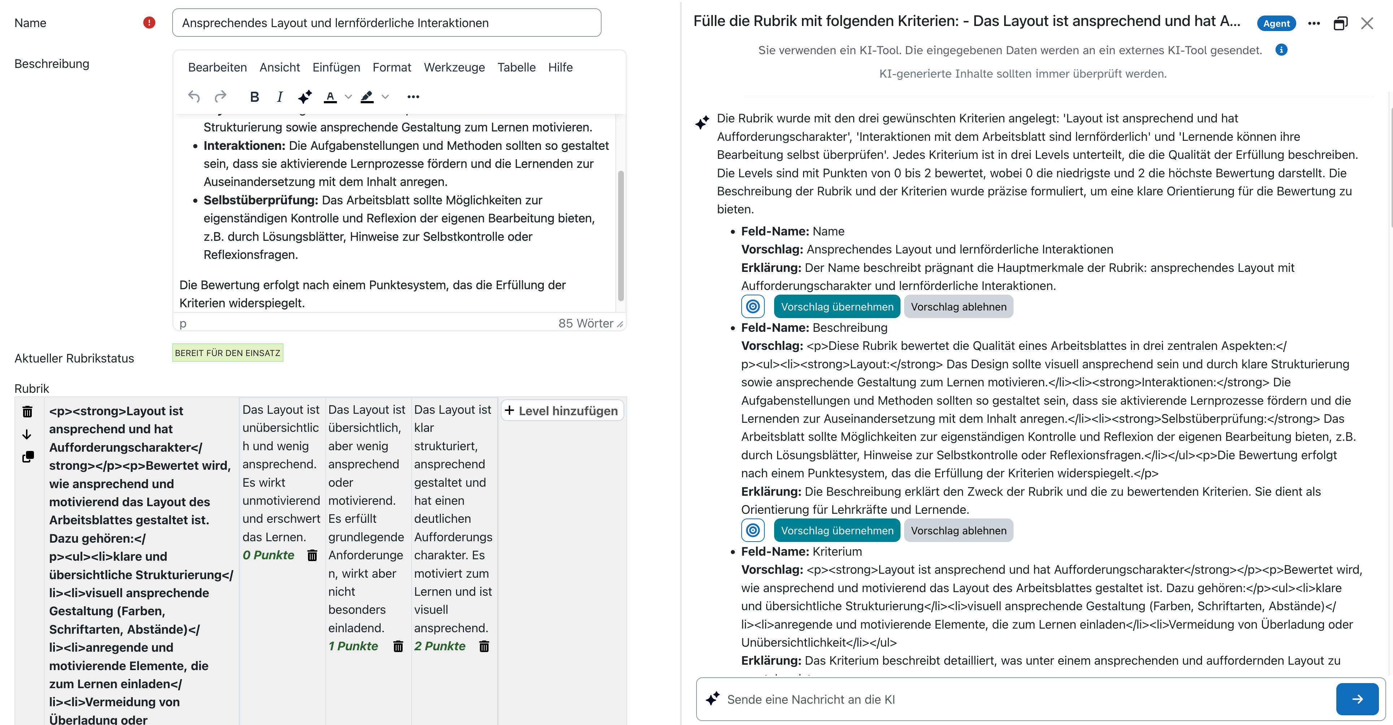
Task: Toggle bold formatting in the editor toolbar
Action: [x=254, y=97]
